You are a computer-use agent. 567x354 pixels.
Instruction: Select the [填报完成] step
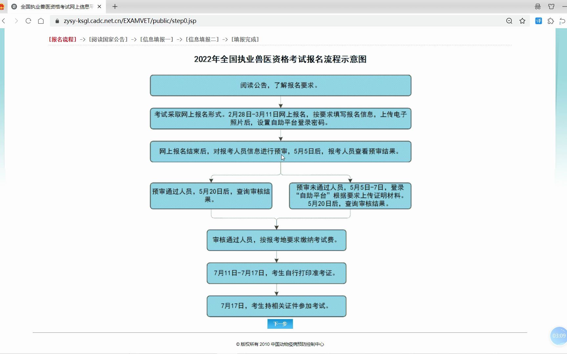tap(245, 39)
